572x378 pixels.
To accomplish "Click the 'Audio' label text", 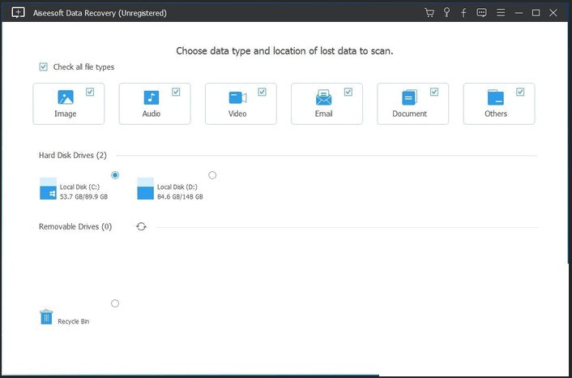I will pyautogui.click(x=152, y=114).
